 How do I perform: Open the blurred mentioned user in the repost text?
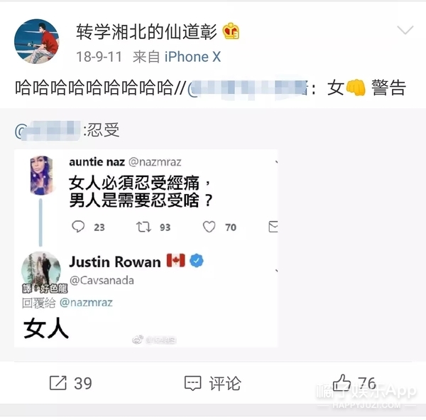(248, 88)
